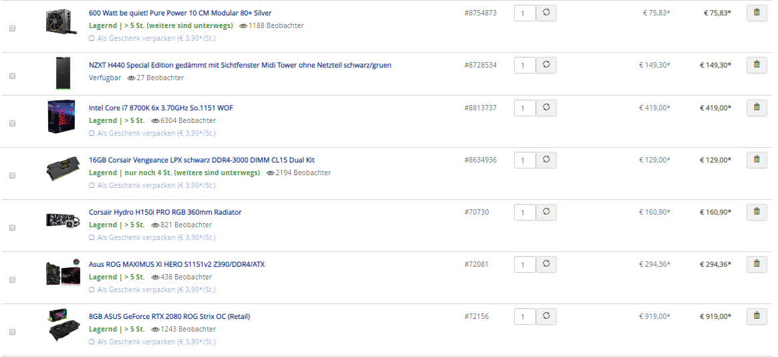Check the row of the RTX 2080 graphics card
Viewport: 778px width, 357px height.
13,332
